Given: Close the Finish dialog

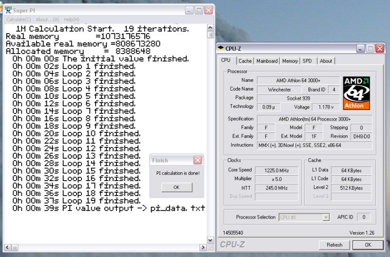Looking at the screenshot, I should [198, 160].
